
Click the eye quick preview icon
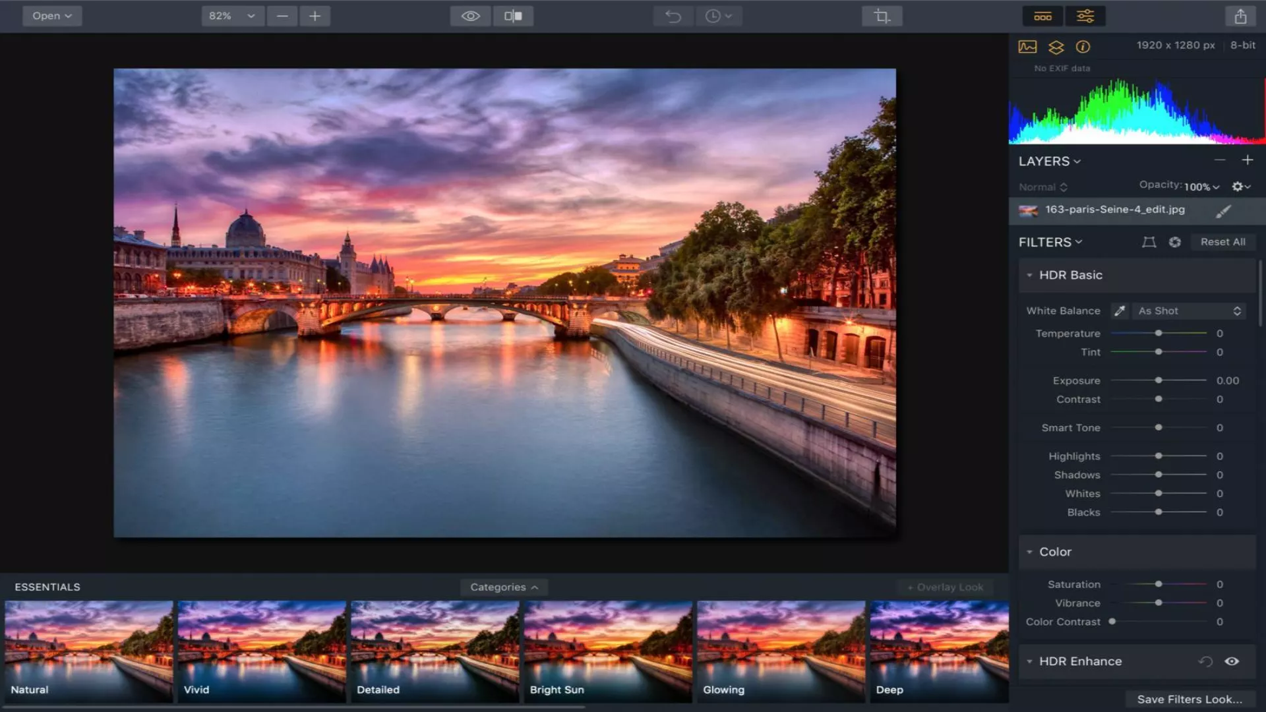(x=470, y=16)
